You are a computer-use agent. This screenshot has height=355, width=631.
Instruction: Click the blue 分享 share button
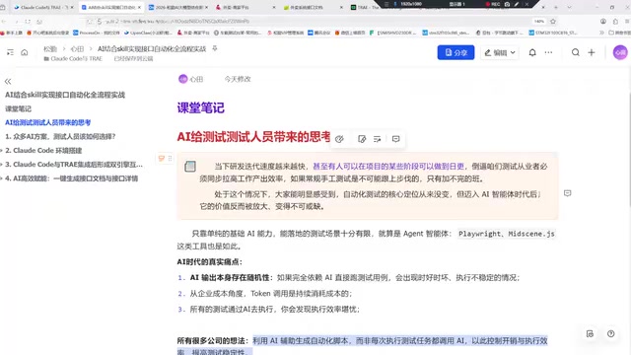click(x=456, y=52)
